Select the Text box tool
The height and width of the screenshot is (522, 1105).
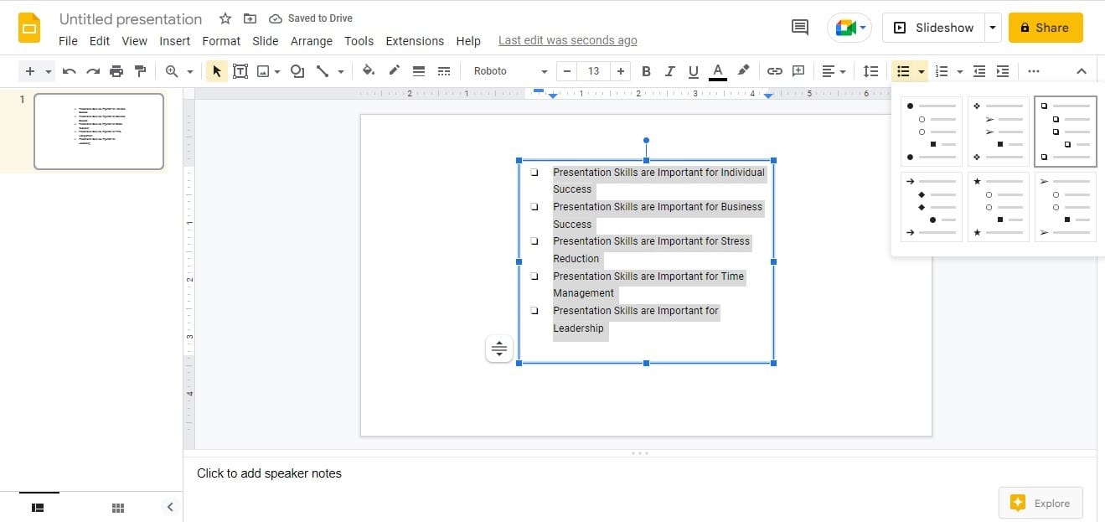coord(240,71)
